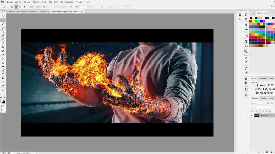This screenshot has height=154, width=275.
Task: Pick the red swatch in Swatches panel
Action: point(251,21)
